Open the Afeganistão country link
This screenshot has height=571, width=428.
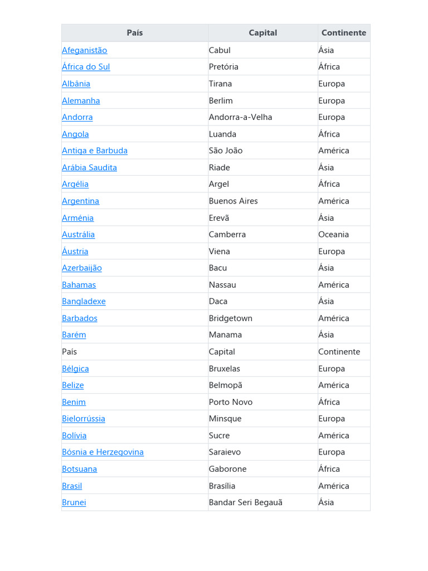85,50
